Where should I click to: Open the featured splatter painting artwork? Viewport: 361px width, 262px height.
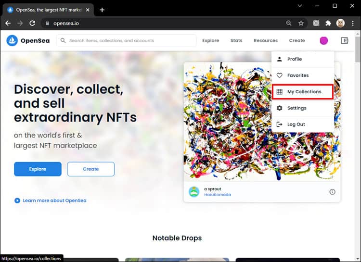point(262,122)
